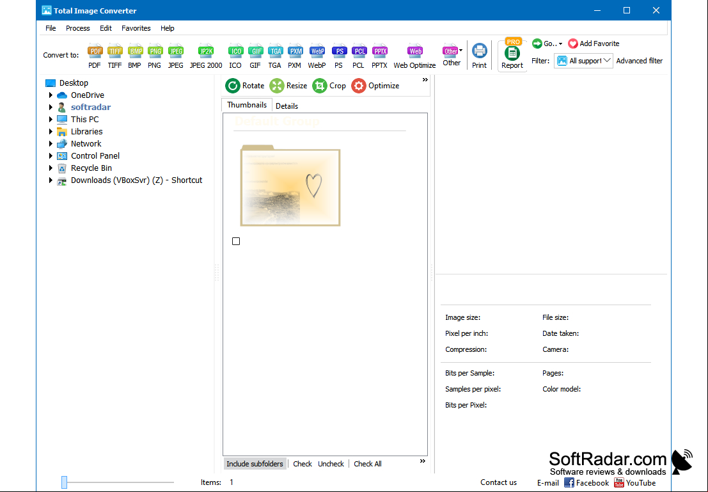Open the Favorites menu

click(x=136, y=28)
